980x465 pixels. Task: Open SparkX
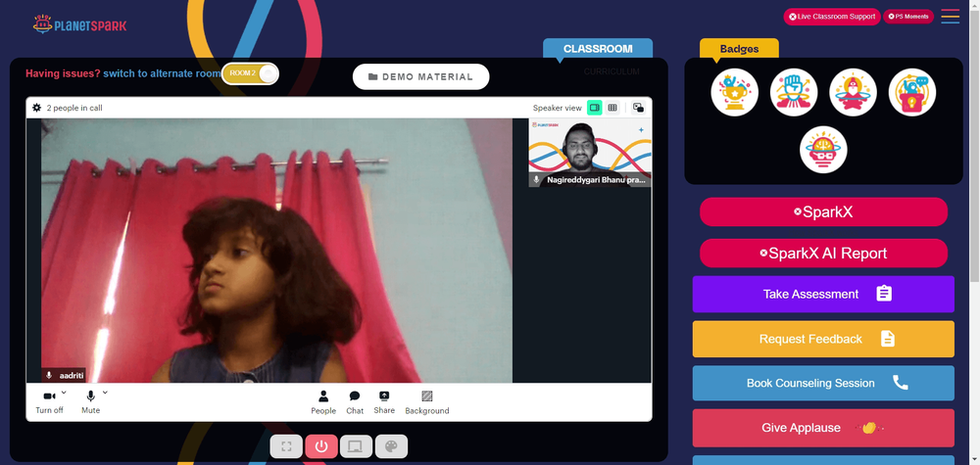[x=824, y=212]
